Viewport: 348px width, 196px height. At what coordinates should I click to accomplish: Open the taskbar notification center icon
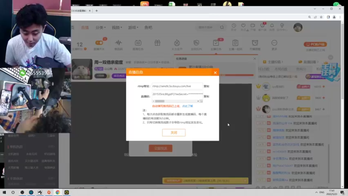pyautogui.click(x=342, y=193)
